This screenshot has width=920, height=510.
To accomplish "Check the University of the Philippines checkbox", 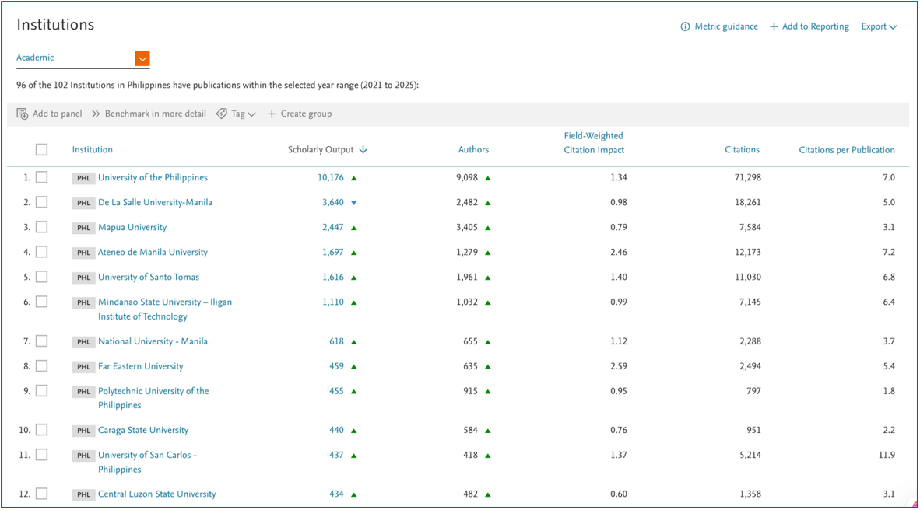I will click(x=41, y=177).
